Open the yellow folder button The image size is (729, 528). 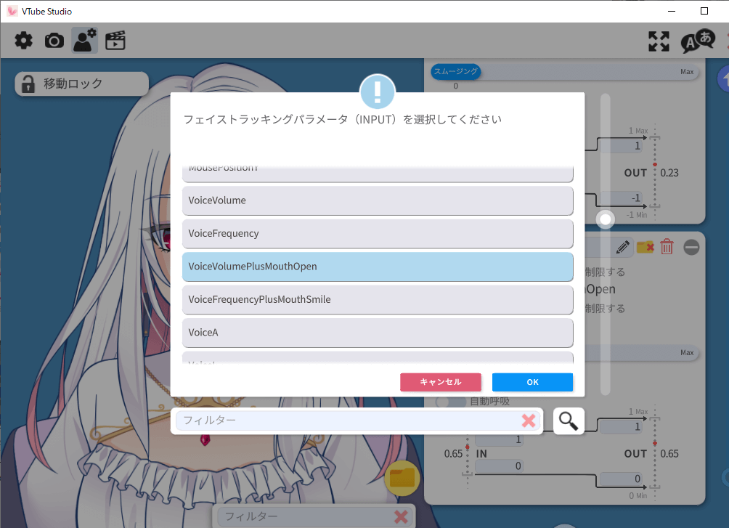[402, 478]
